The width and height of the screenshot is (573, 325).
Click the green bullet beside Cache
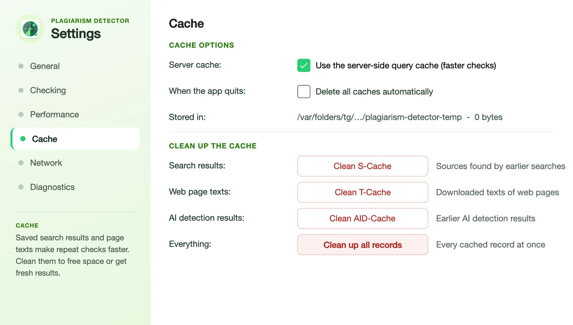pyautogui.click(x=23, y=139)
